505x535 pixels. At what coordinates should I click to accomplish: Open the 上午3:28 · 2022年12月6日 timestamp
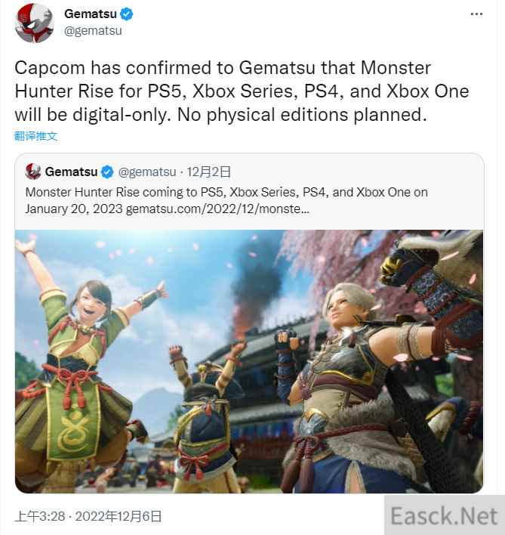(x=88, y=516)
